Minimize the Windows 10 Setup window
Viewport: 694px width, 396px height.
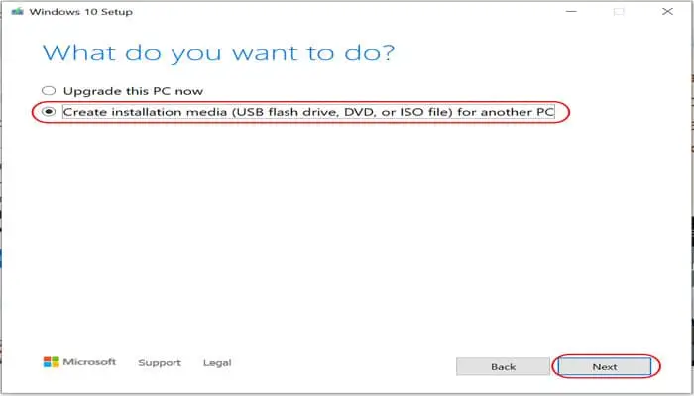pos(571,11)
